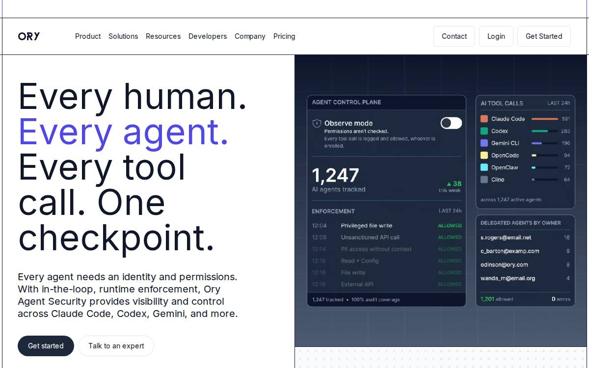The width and height of the screenshot is (589, 368).
Task: Click ALLOWED status for Privileged file write
Action: tap(450, 226)
